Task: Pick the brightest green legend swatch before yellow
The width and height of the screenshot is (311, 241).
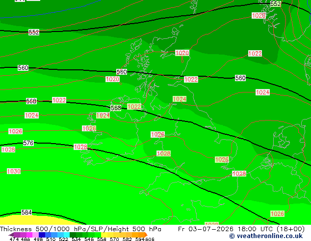Action: 98,235
